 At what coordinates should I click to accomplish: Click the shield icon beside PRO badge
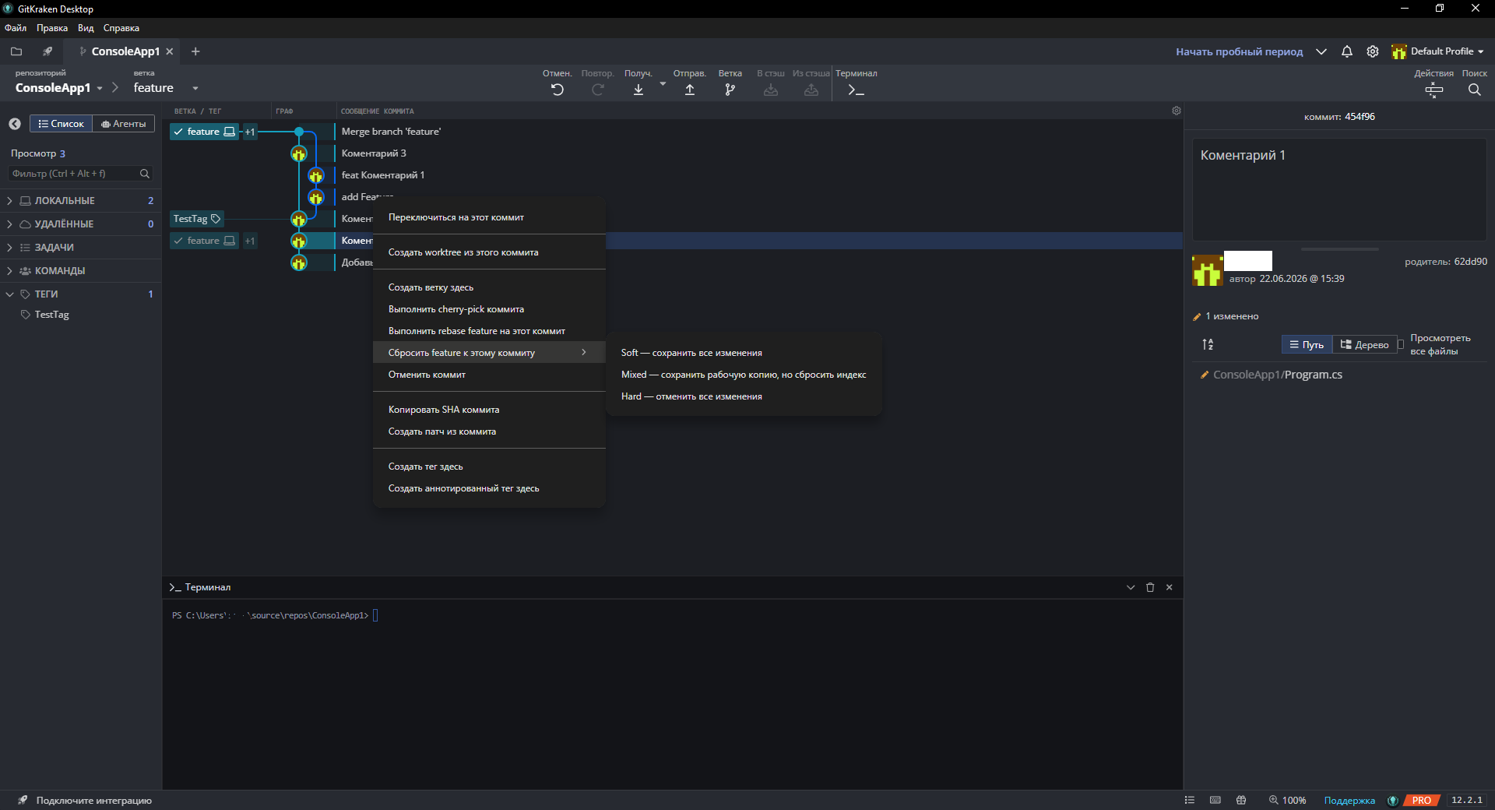(x=1393, y=800)
